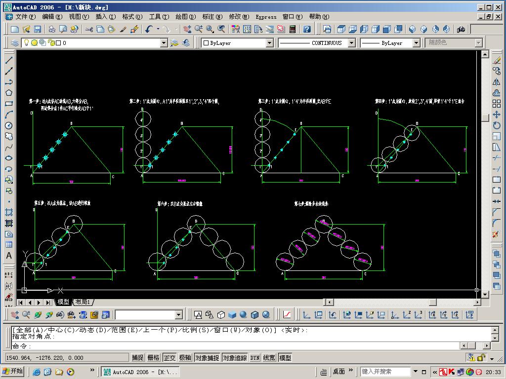This screenshot has height=379, width=506.
Task: Open the Help question mark icon
Action: pos(307,29)
